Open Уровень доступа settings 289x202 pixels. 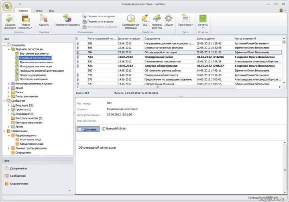pos(157,22)
